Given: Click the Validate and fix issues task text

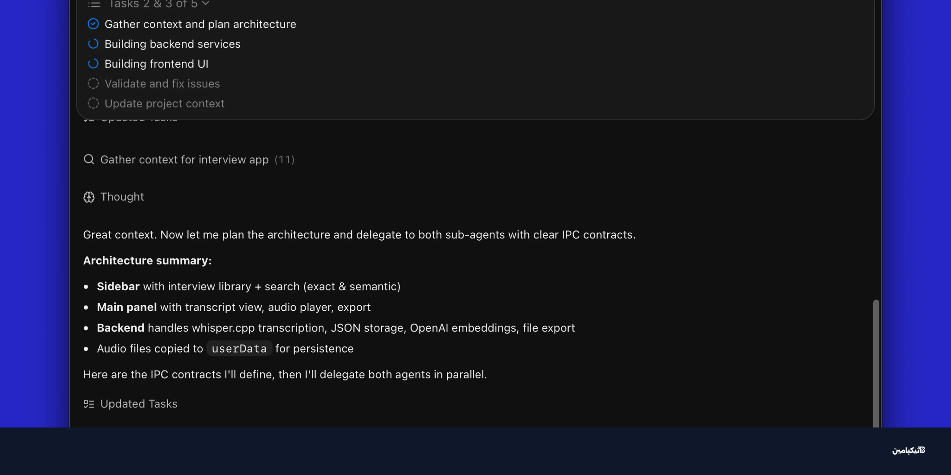Looking at the screenshot, I should point(162,84).
